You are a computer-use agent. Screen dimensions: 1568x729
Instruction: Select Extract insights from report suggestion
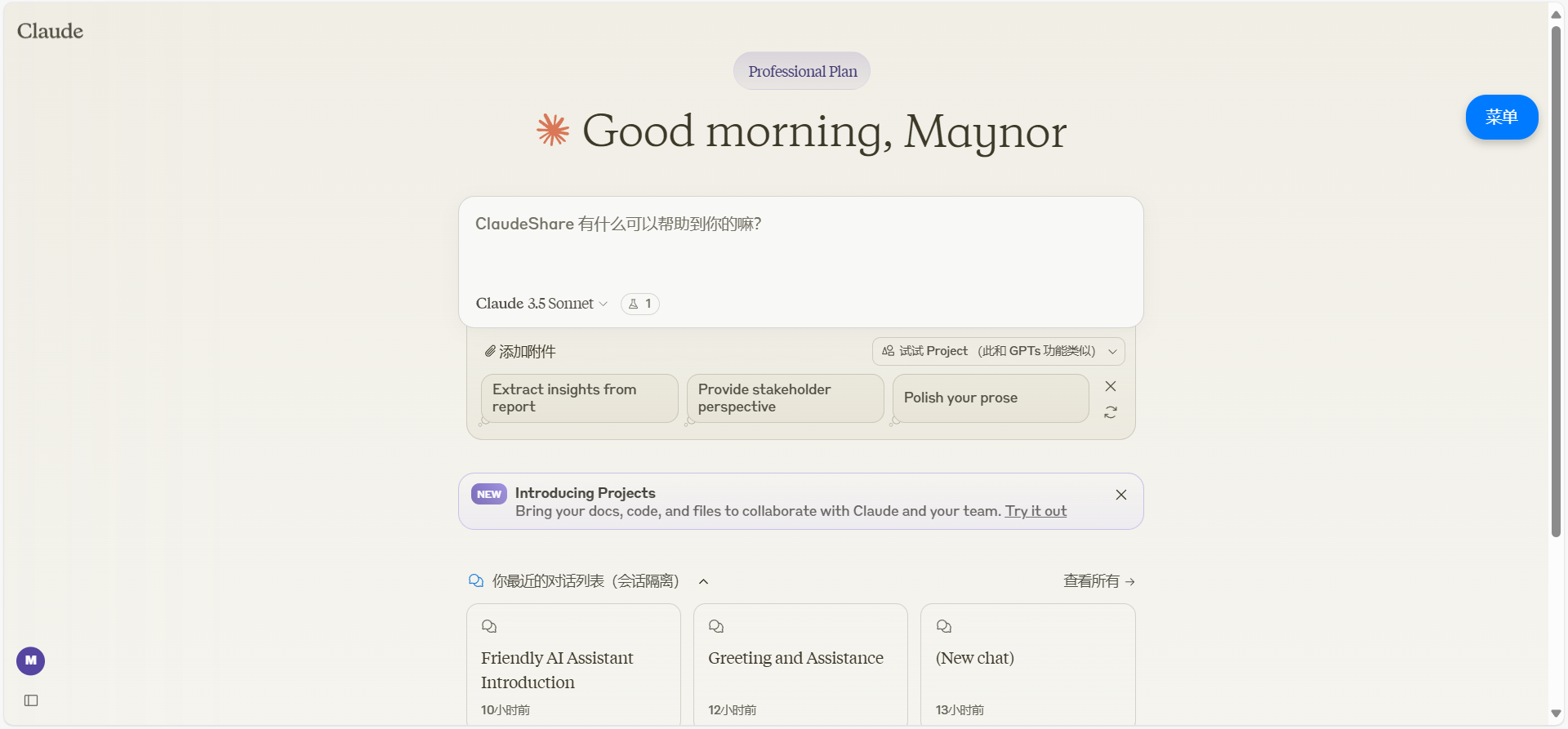tap(580, 398)
